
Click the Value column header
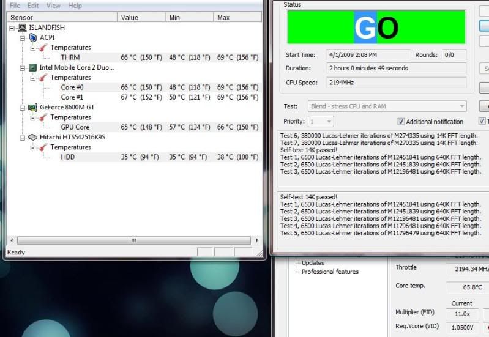click(x=141, y=18)
